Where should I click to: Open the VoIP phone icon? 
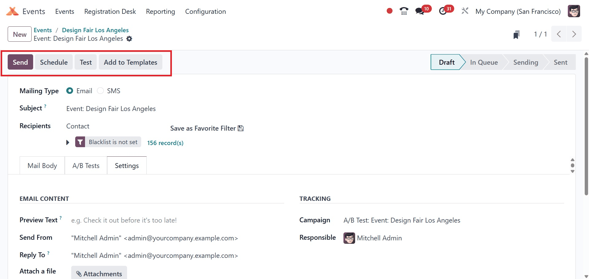click(404, 11)
